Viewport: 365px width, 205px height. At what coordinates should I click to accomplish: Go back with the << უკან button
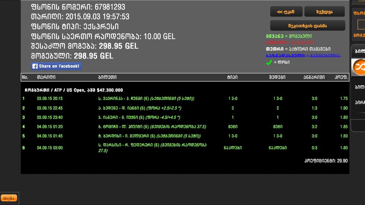(x=286, y=12)
